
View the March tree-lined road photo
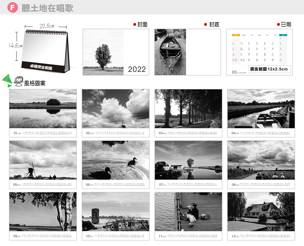pos(188,109)
